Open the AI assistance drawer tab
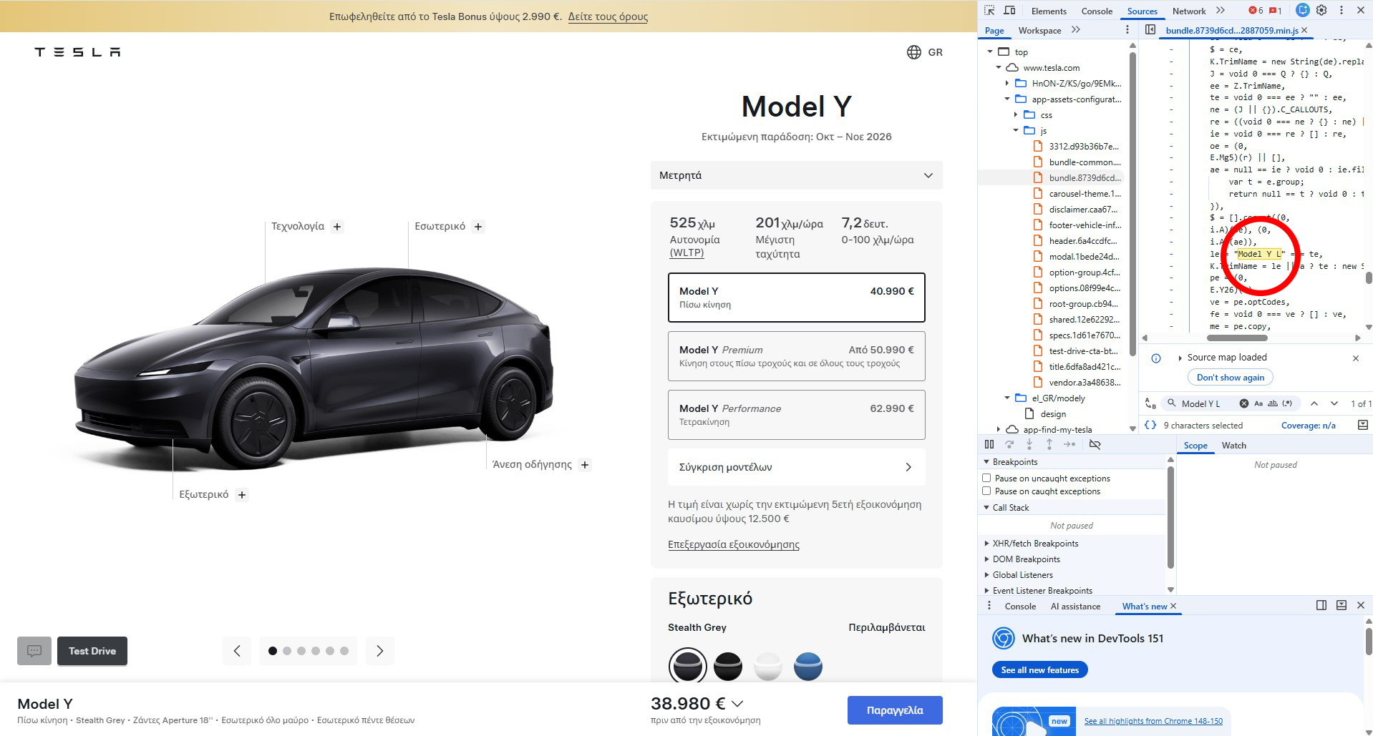This screenshot has width=1373, height=736. [x=1075, y=606]
